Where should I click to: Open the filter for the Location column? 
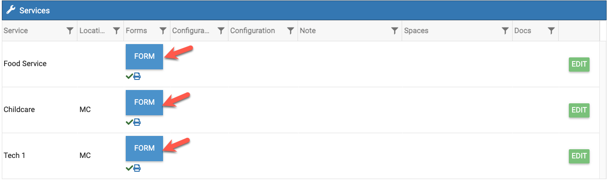pos(117,31)
